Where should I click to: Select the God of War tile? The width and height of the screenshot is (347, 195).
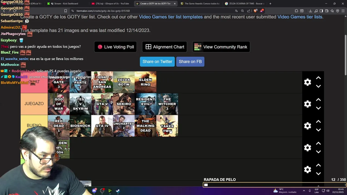[59, 104]
